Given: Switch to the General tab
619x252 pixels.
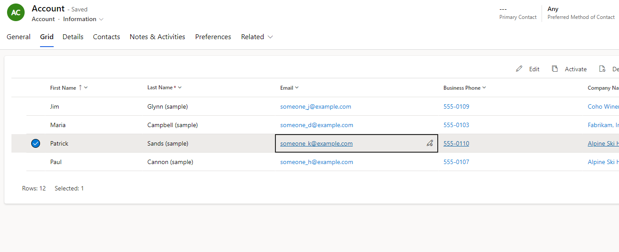Looking at the screenshot, I should pos(18,37).
